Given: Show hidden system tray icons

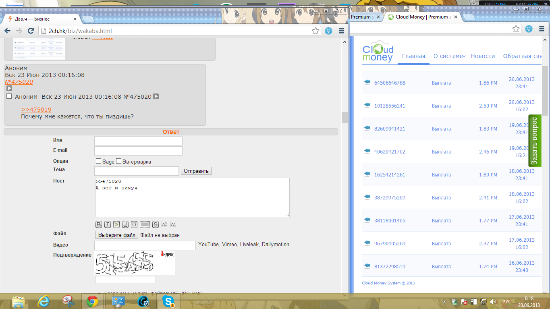Looking at the screenshot, I should pos(444,301).
